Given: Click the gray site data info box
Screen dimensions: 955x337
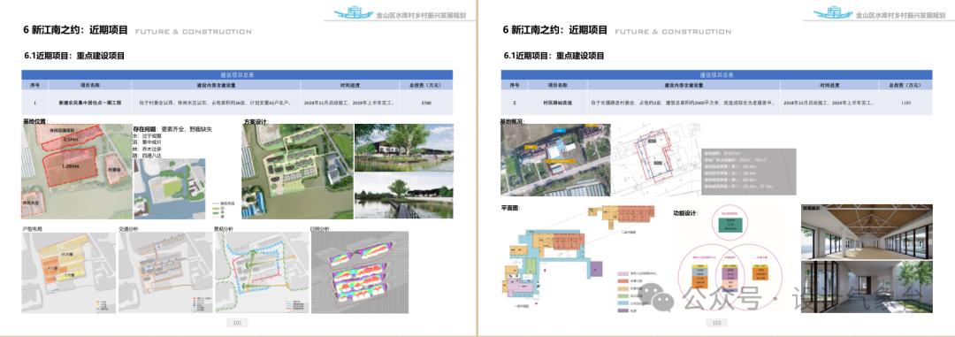Looking at the screenshot, I should 747,172.
